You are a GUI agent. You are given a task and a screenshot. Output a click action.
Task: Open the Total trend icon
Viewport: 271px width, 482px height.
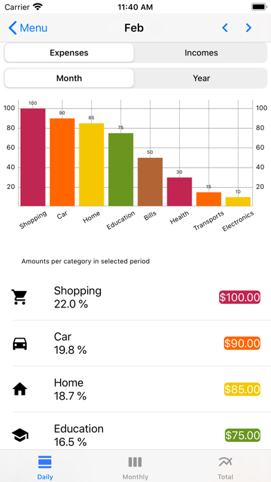pos(225,462)
